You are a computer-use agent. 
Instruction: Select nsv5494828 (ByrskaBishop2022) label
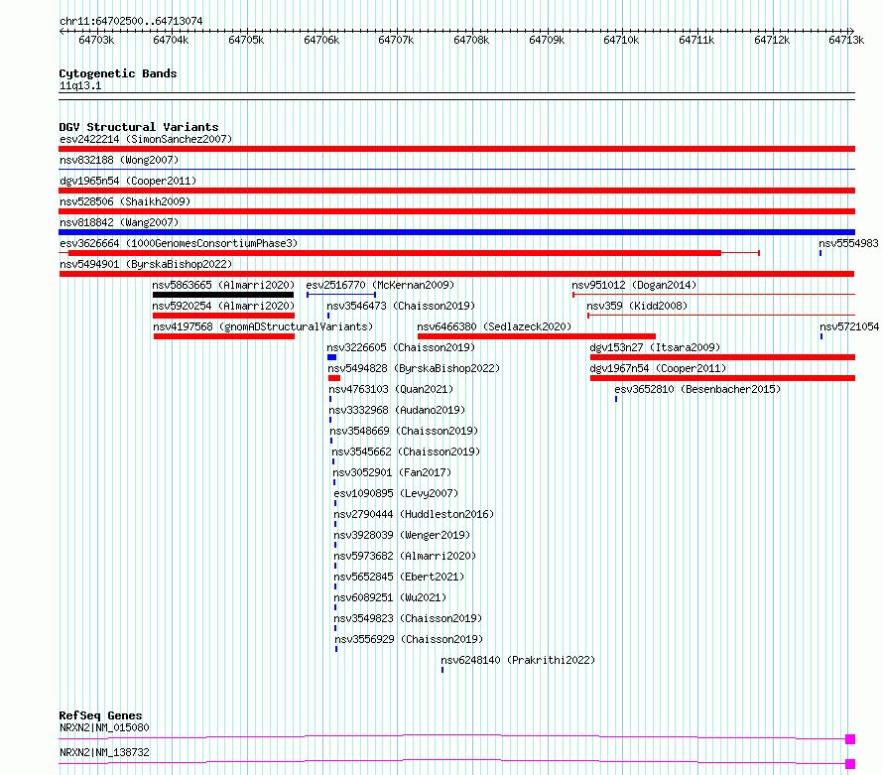click(414, 368)
